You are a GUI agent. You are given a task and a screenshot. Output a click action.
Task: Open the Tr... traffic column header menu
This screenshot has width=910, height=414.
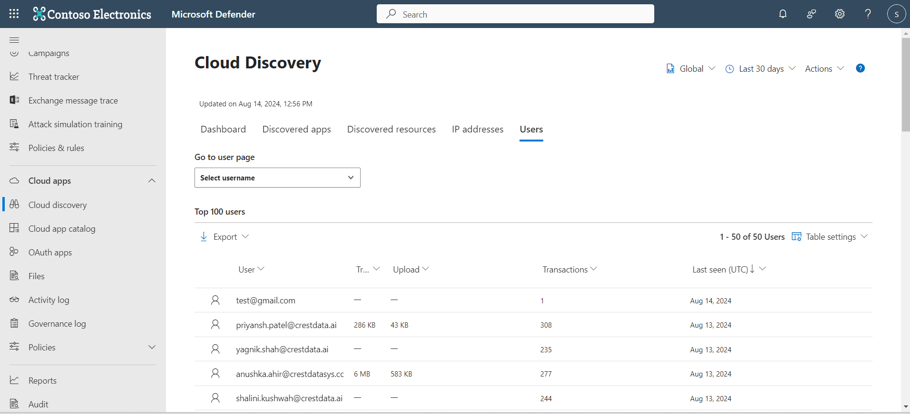[x=368, y=269]
